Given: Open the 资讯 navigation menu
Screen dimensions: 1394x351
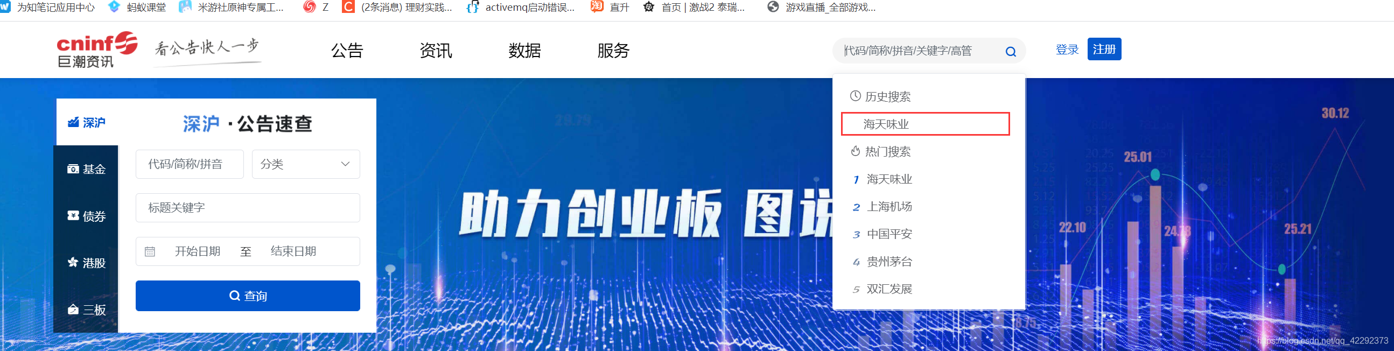Looking at the screenshot, I should (x=436, y=50).
